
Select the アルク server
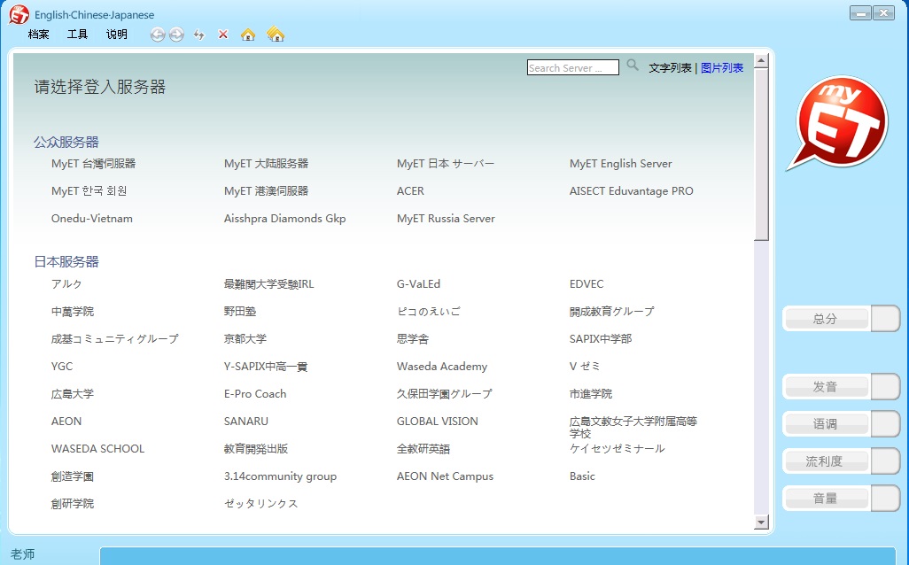coord(66,284)
